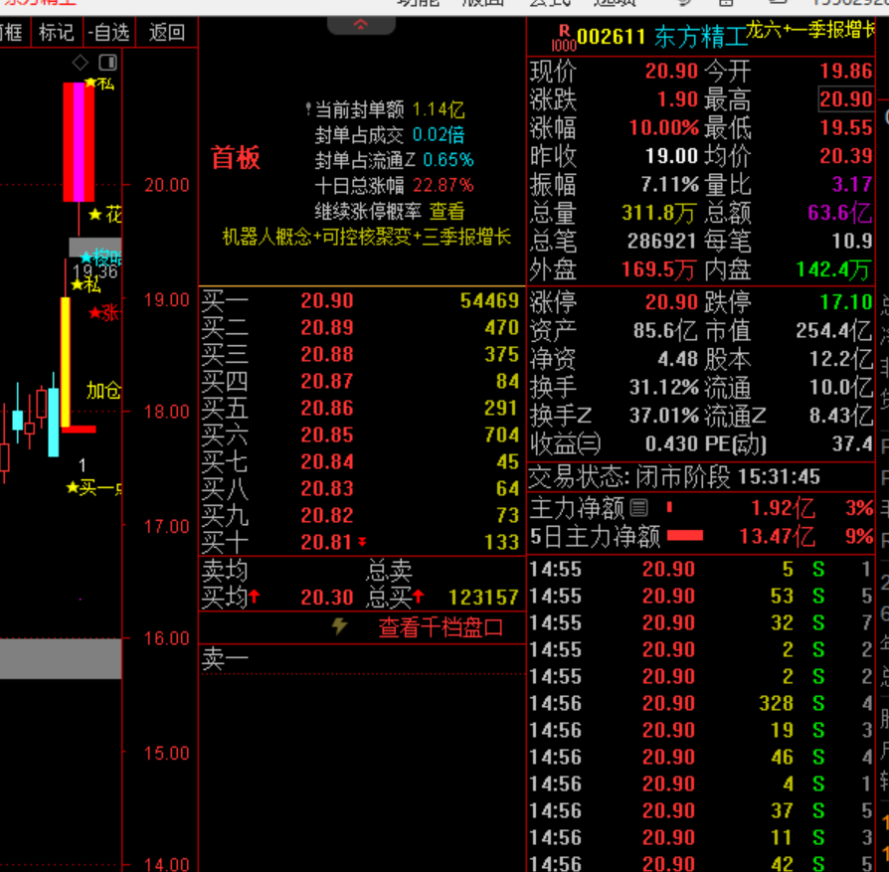Click the concept tags 机器人概念+可控核聚变 line
Image resolution: width=889 pixels, height=872 pixels.
point(367,237)
